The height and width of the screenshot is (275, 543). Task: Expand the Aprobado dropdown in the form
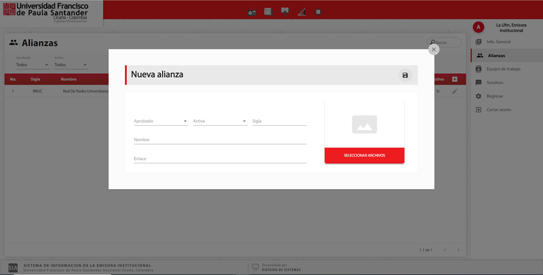[161, 121]
